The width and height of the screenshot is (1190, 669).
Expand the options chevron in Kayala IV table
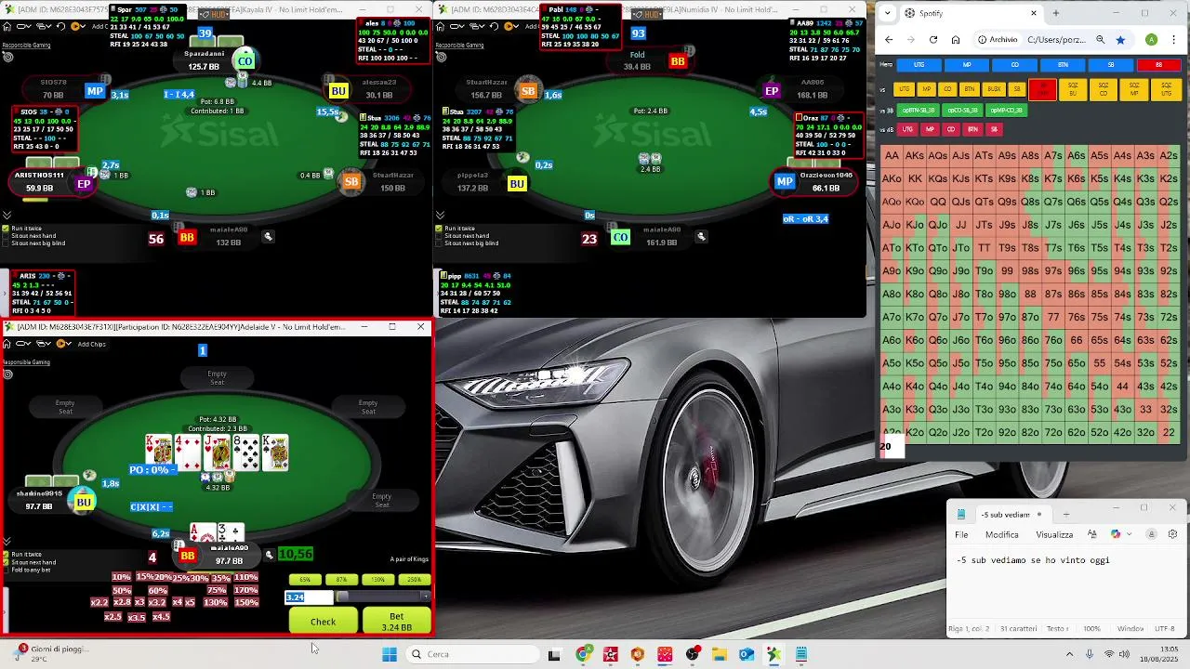7,215
